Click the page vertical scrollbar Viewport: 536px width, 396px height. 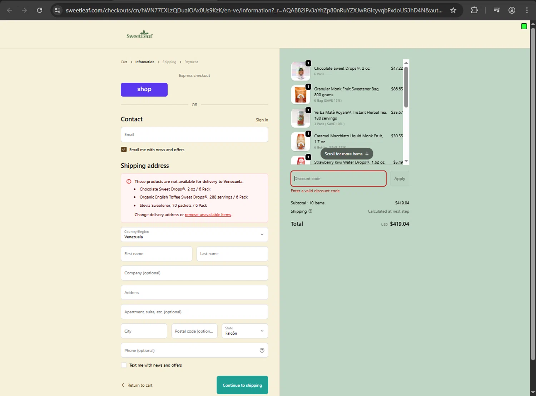[x=533, y=193]
